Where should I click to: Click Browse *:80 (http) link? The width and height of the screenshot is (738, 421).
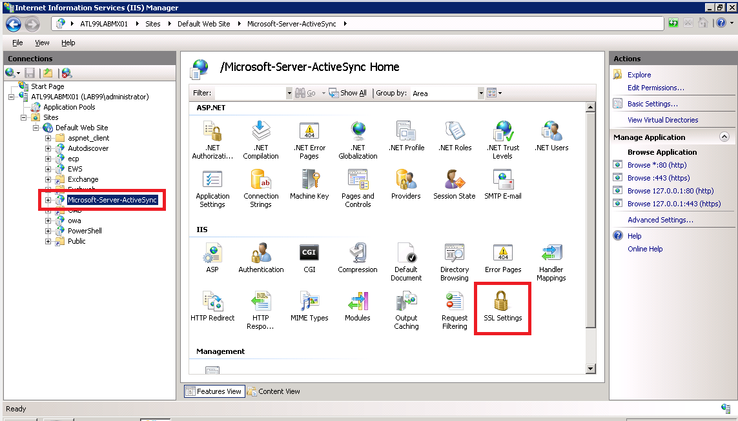pyautogui.click(x=657, y=165)
